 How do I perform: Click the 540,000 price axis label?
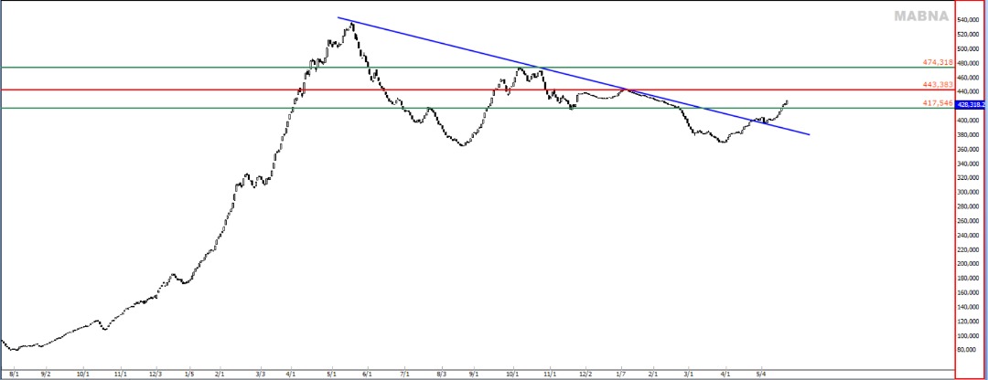pyautogui.click(x=970, y=20)
